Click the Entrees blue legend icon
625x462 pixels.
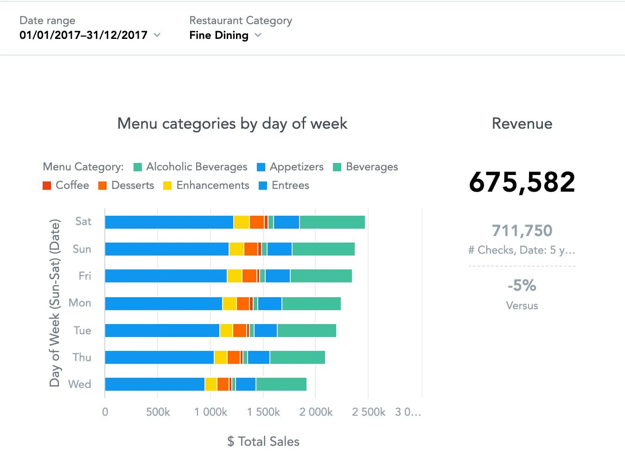pyautogui.click(x=263, y=186)
